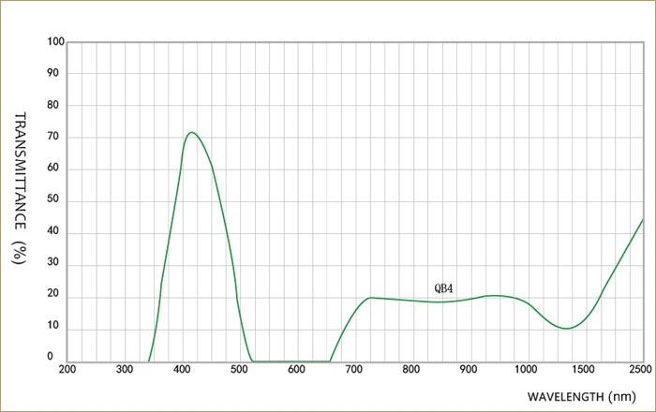
Task: Click the 600 wavelength tick label
Action: point(296,370)
